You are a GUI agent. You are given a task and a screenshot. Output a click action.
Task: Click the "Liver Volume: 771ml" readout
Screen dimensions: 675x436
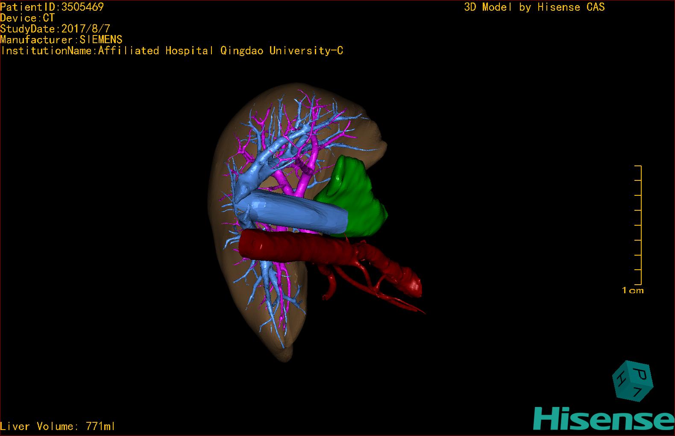58,426
